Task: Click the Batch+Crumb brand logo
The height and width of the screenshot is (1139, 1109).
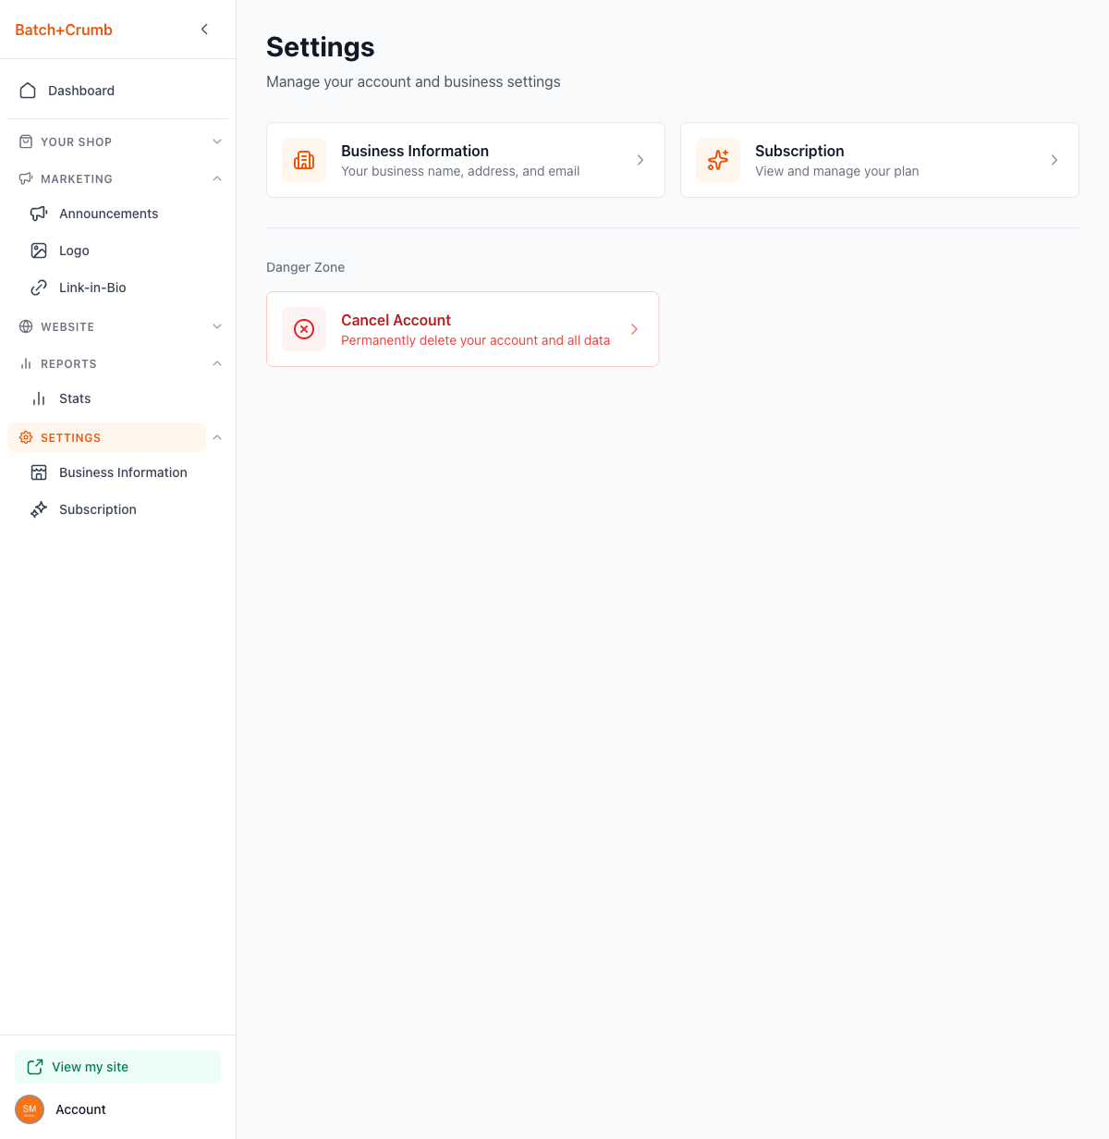Action: pos(64,30)
